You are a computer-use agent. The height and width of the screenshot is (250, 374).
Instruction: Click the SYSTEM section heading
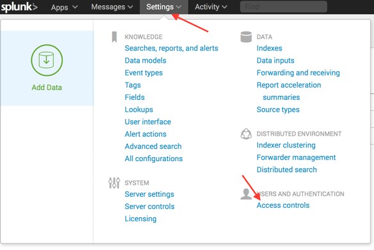point(136,183)
